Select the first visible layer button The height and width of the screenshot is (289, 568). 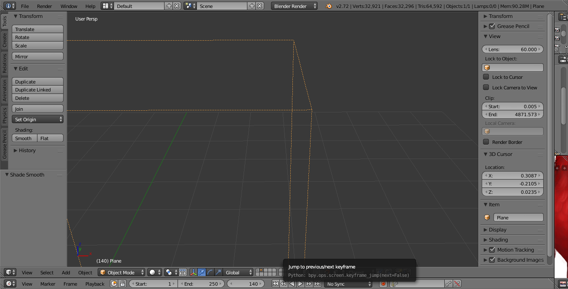click(258, 270)
